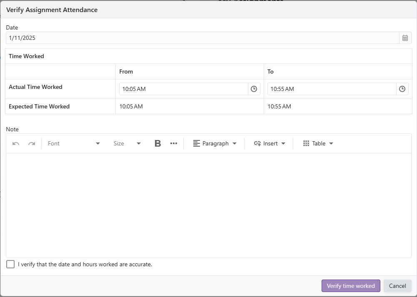Cancel the attendance verification dialog
417x297 pixels.
coord(397,286)
